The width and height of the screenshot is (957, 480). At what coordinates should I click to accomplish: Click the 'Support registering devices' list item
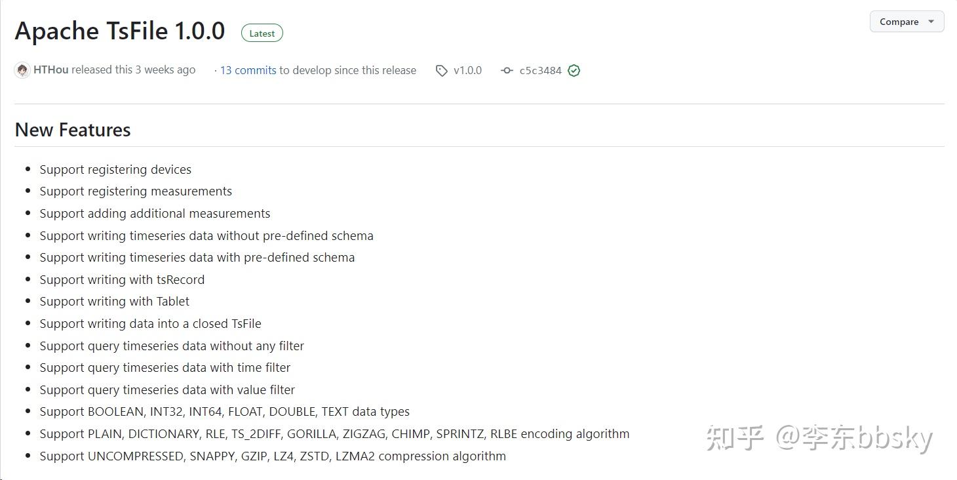115,170
